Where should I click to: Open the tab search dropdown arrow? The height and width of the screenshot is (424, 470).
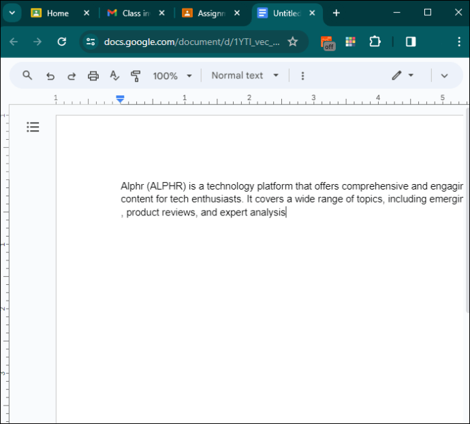[12, 13]
